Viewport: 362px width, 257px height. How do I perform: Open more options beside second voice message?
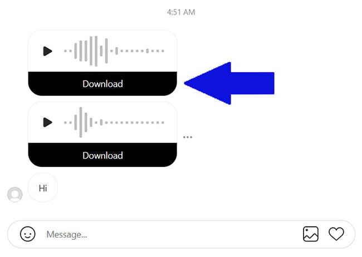[188, 137]
